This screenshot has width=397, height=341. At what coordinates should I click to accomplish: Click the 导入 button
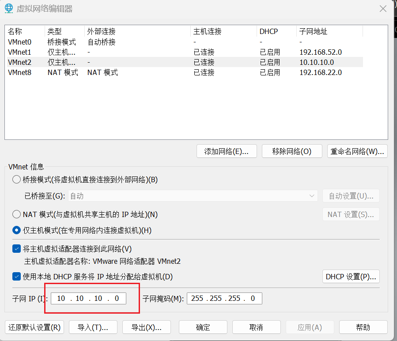click(x=93, y=327)
